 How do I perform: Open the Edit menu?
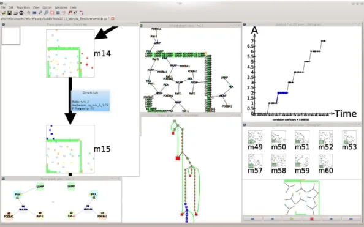point(11,7)
